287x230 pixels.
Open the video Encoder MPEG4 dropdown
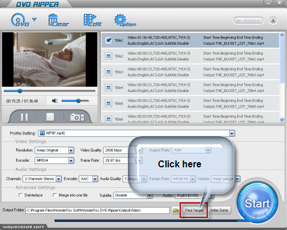click(x=71, y=160)
